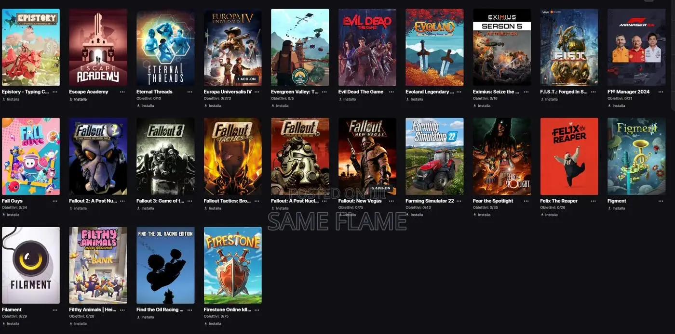Click the ellipsis icon beside Filament
The image size is (675, 334).
coord(55,310)
